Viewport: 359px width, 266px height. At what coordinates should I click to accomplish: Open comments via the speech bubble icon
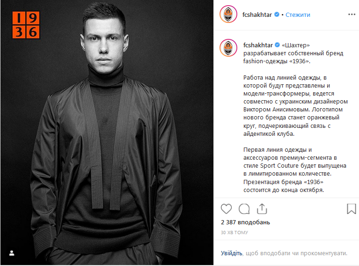(x=244, y=209)
